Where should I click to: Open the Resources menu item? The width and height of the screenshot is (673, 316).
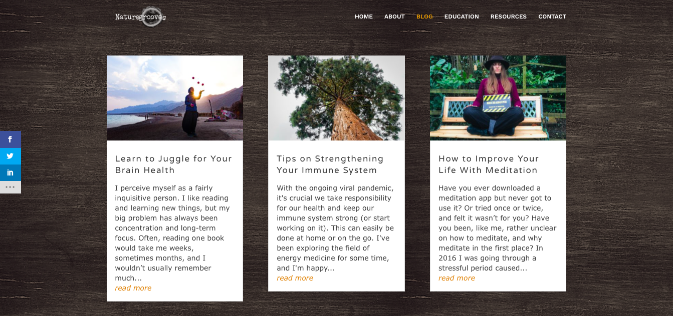[x=509, y=16]
